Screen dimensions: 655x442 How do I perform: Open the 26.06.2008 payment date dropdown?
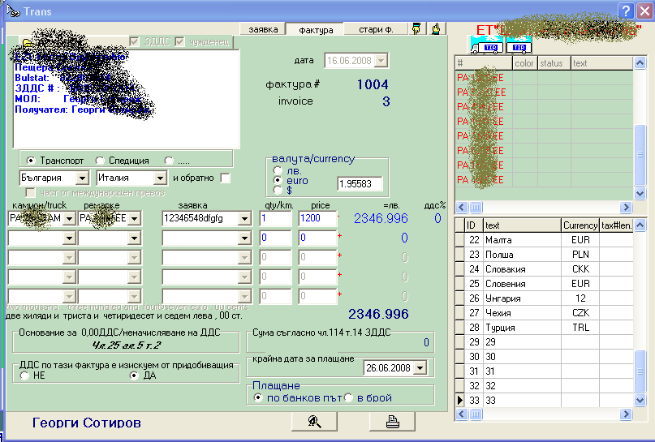click(x=420, y=368)
